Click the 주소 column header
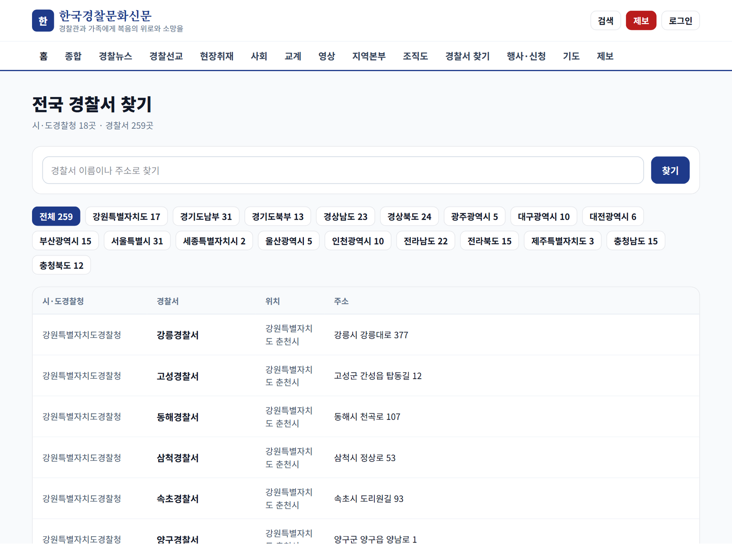This screenshot has height=544, width=732. (x=341, y=301)
